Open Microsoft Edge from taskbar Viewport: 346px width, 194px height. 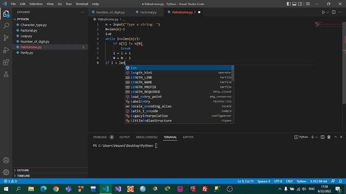(x=43, y=189)
